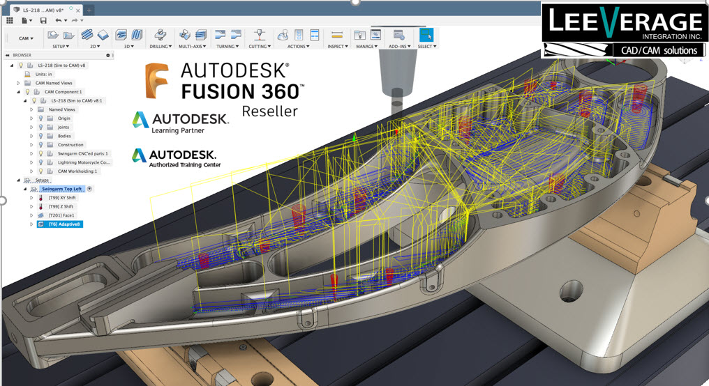Image resolution: width=709 pixels, height=386 pixels.
Task: Expand the Named Views folder
Action: pos(31,109)
